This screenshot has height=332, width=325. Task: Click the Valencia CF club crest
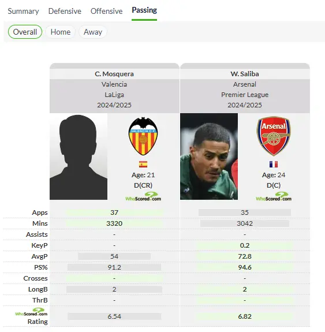coord(143,136)
